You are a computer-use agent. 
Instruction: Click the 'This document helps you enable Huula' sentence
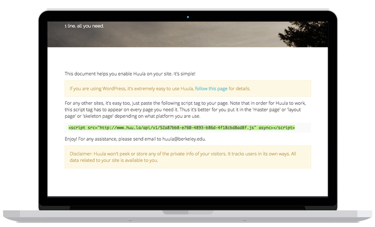pyautogui.click(x=130, y=74)
